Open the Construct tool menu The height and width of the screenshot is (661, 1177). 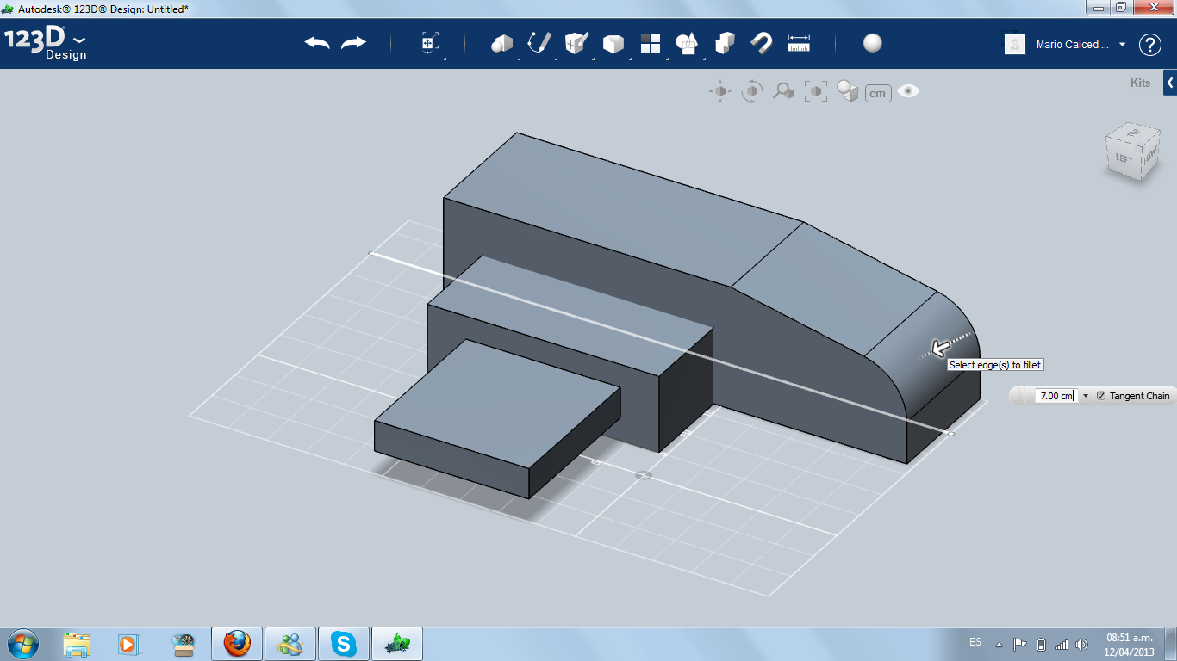pos(576,43)
